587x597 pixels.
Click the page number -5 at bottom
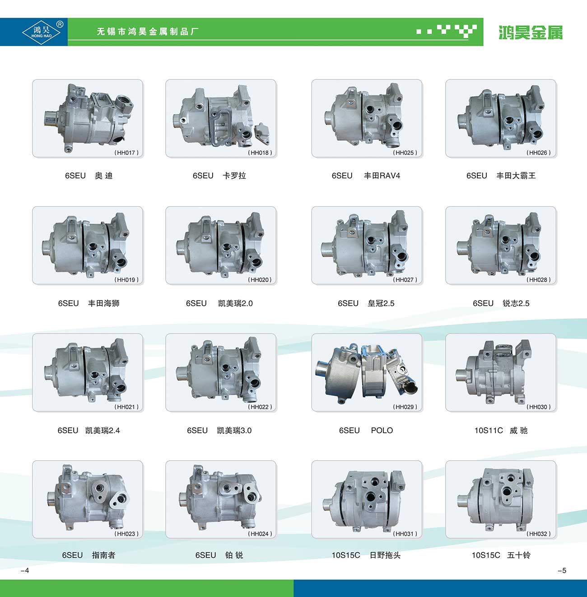562,570
